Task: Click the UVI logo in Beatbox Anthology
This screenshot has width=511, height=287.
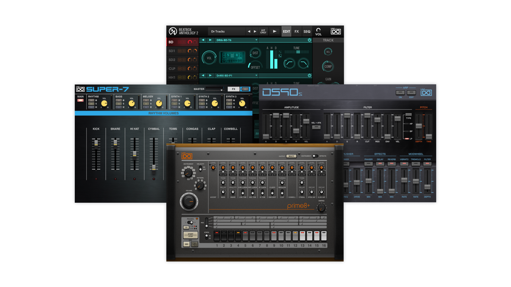Action: tap(336, 31)
